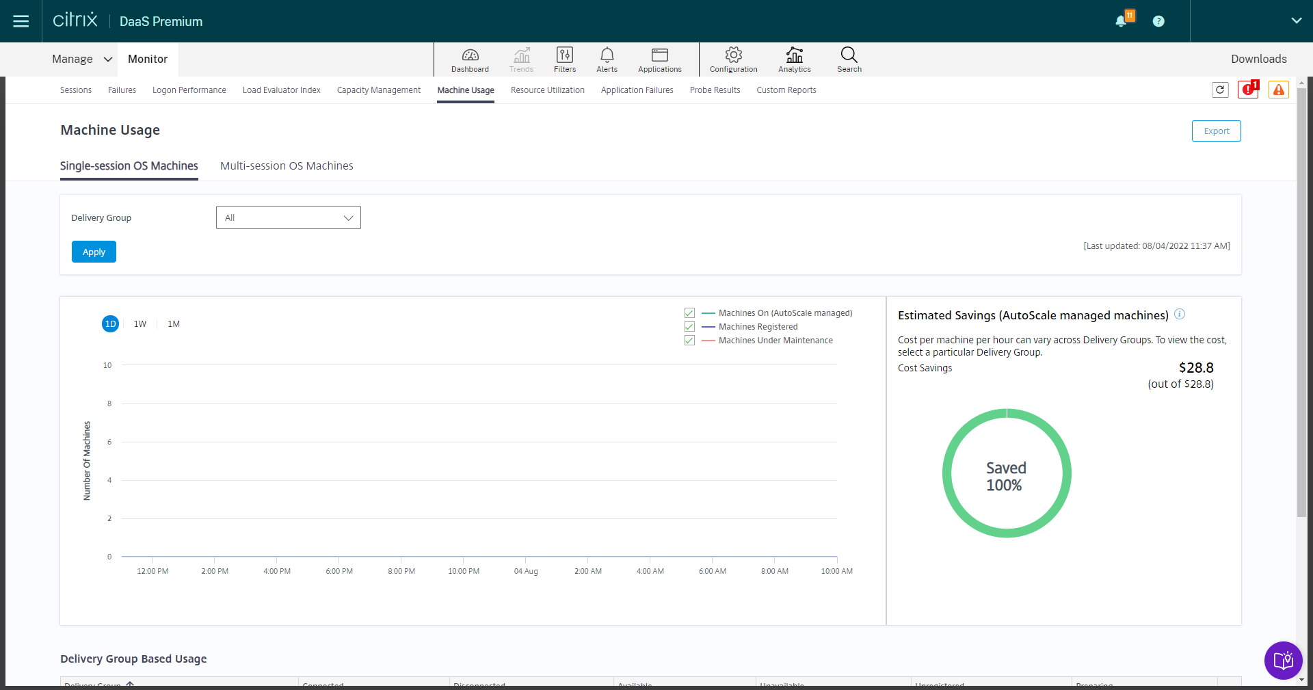Expand the account chevron in top-right
1313x690 pixels.
pyautogui.click(x=1296, y=21)
